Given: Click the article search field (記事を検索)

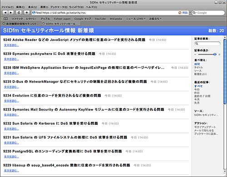Looking at the screenshot, I should coord(207,44).
